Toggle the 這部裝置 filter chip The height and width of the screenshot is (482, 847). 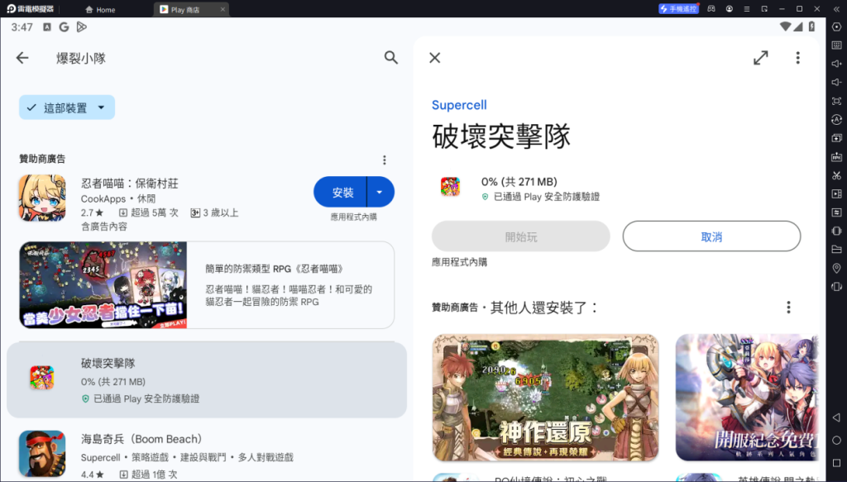point(67,107)
